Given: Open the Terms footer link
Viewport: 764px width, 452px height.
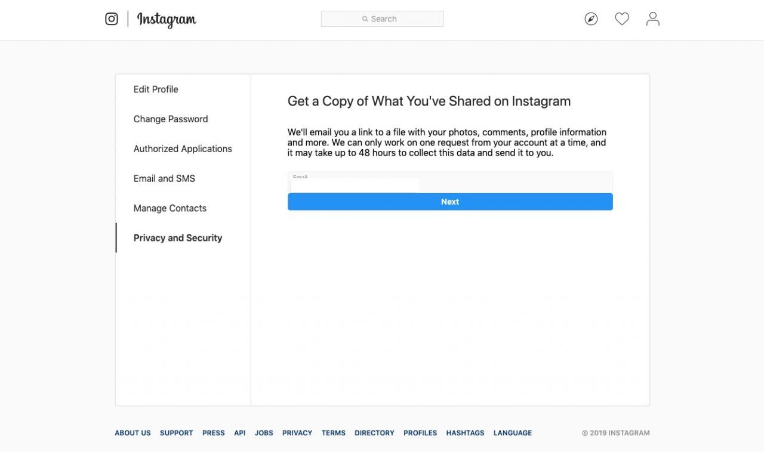Looking at the screenshot, I should click(334, 433).
